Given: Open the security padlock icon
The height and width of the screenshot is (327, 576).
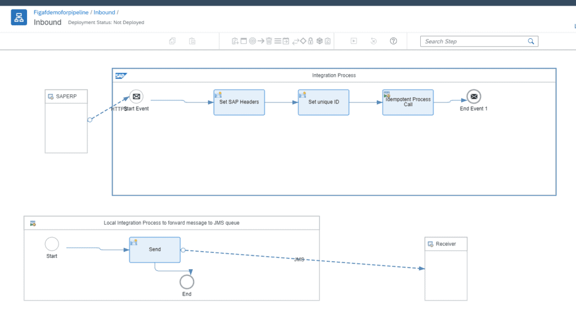Looking at the screenshot, I should [x=310, y=41].
